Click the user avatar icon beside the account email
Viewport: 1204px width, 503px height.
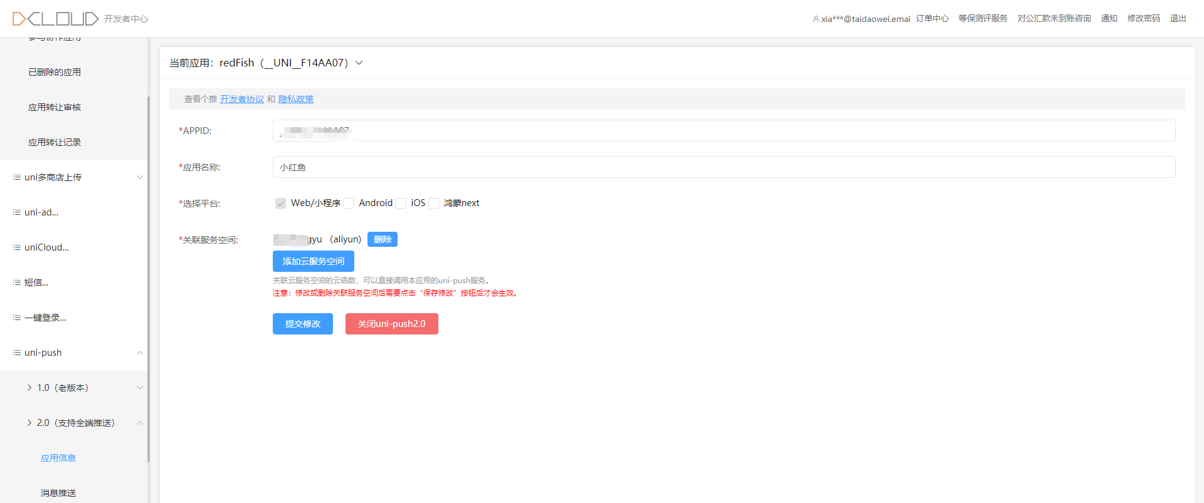(x=816, y=19)
